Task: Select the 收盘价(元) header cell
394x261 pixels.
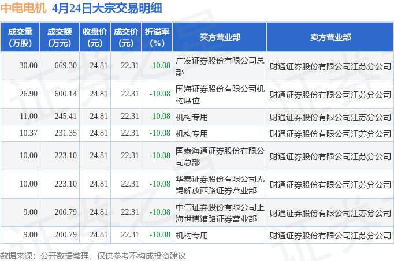Action: (x=95, y=37)
